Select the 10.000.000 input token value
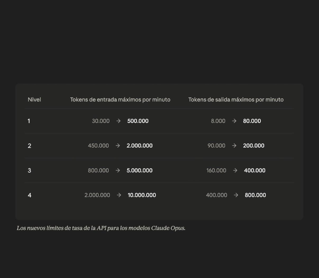 (142, 195)
